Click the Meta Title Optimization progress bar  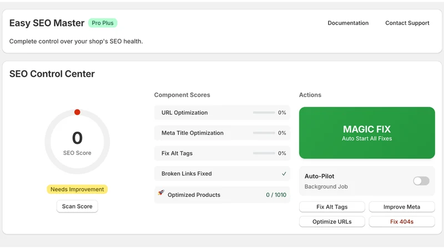pos(264,133)
